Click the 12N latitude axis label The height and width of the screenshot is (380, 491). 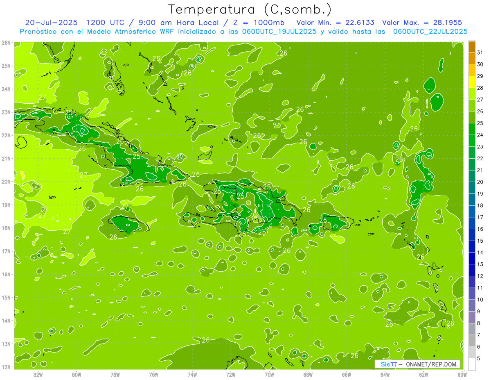coord(6,367)
